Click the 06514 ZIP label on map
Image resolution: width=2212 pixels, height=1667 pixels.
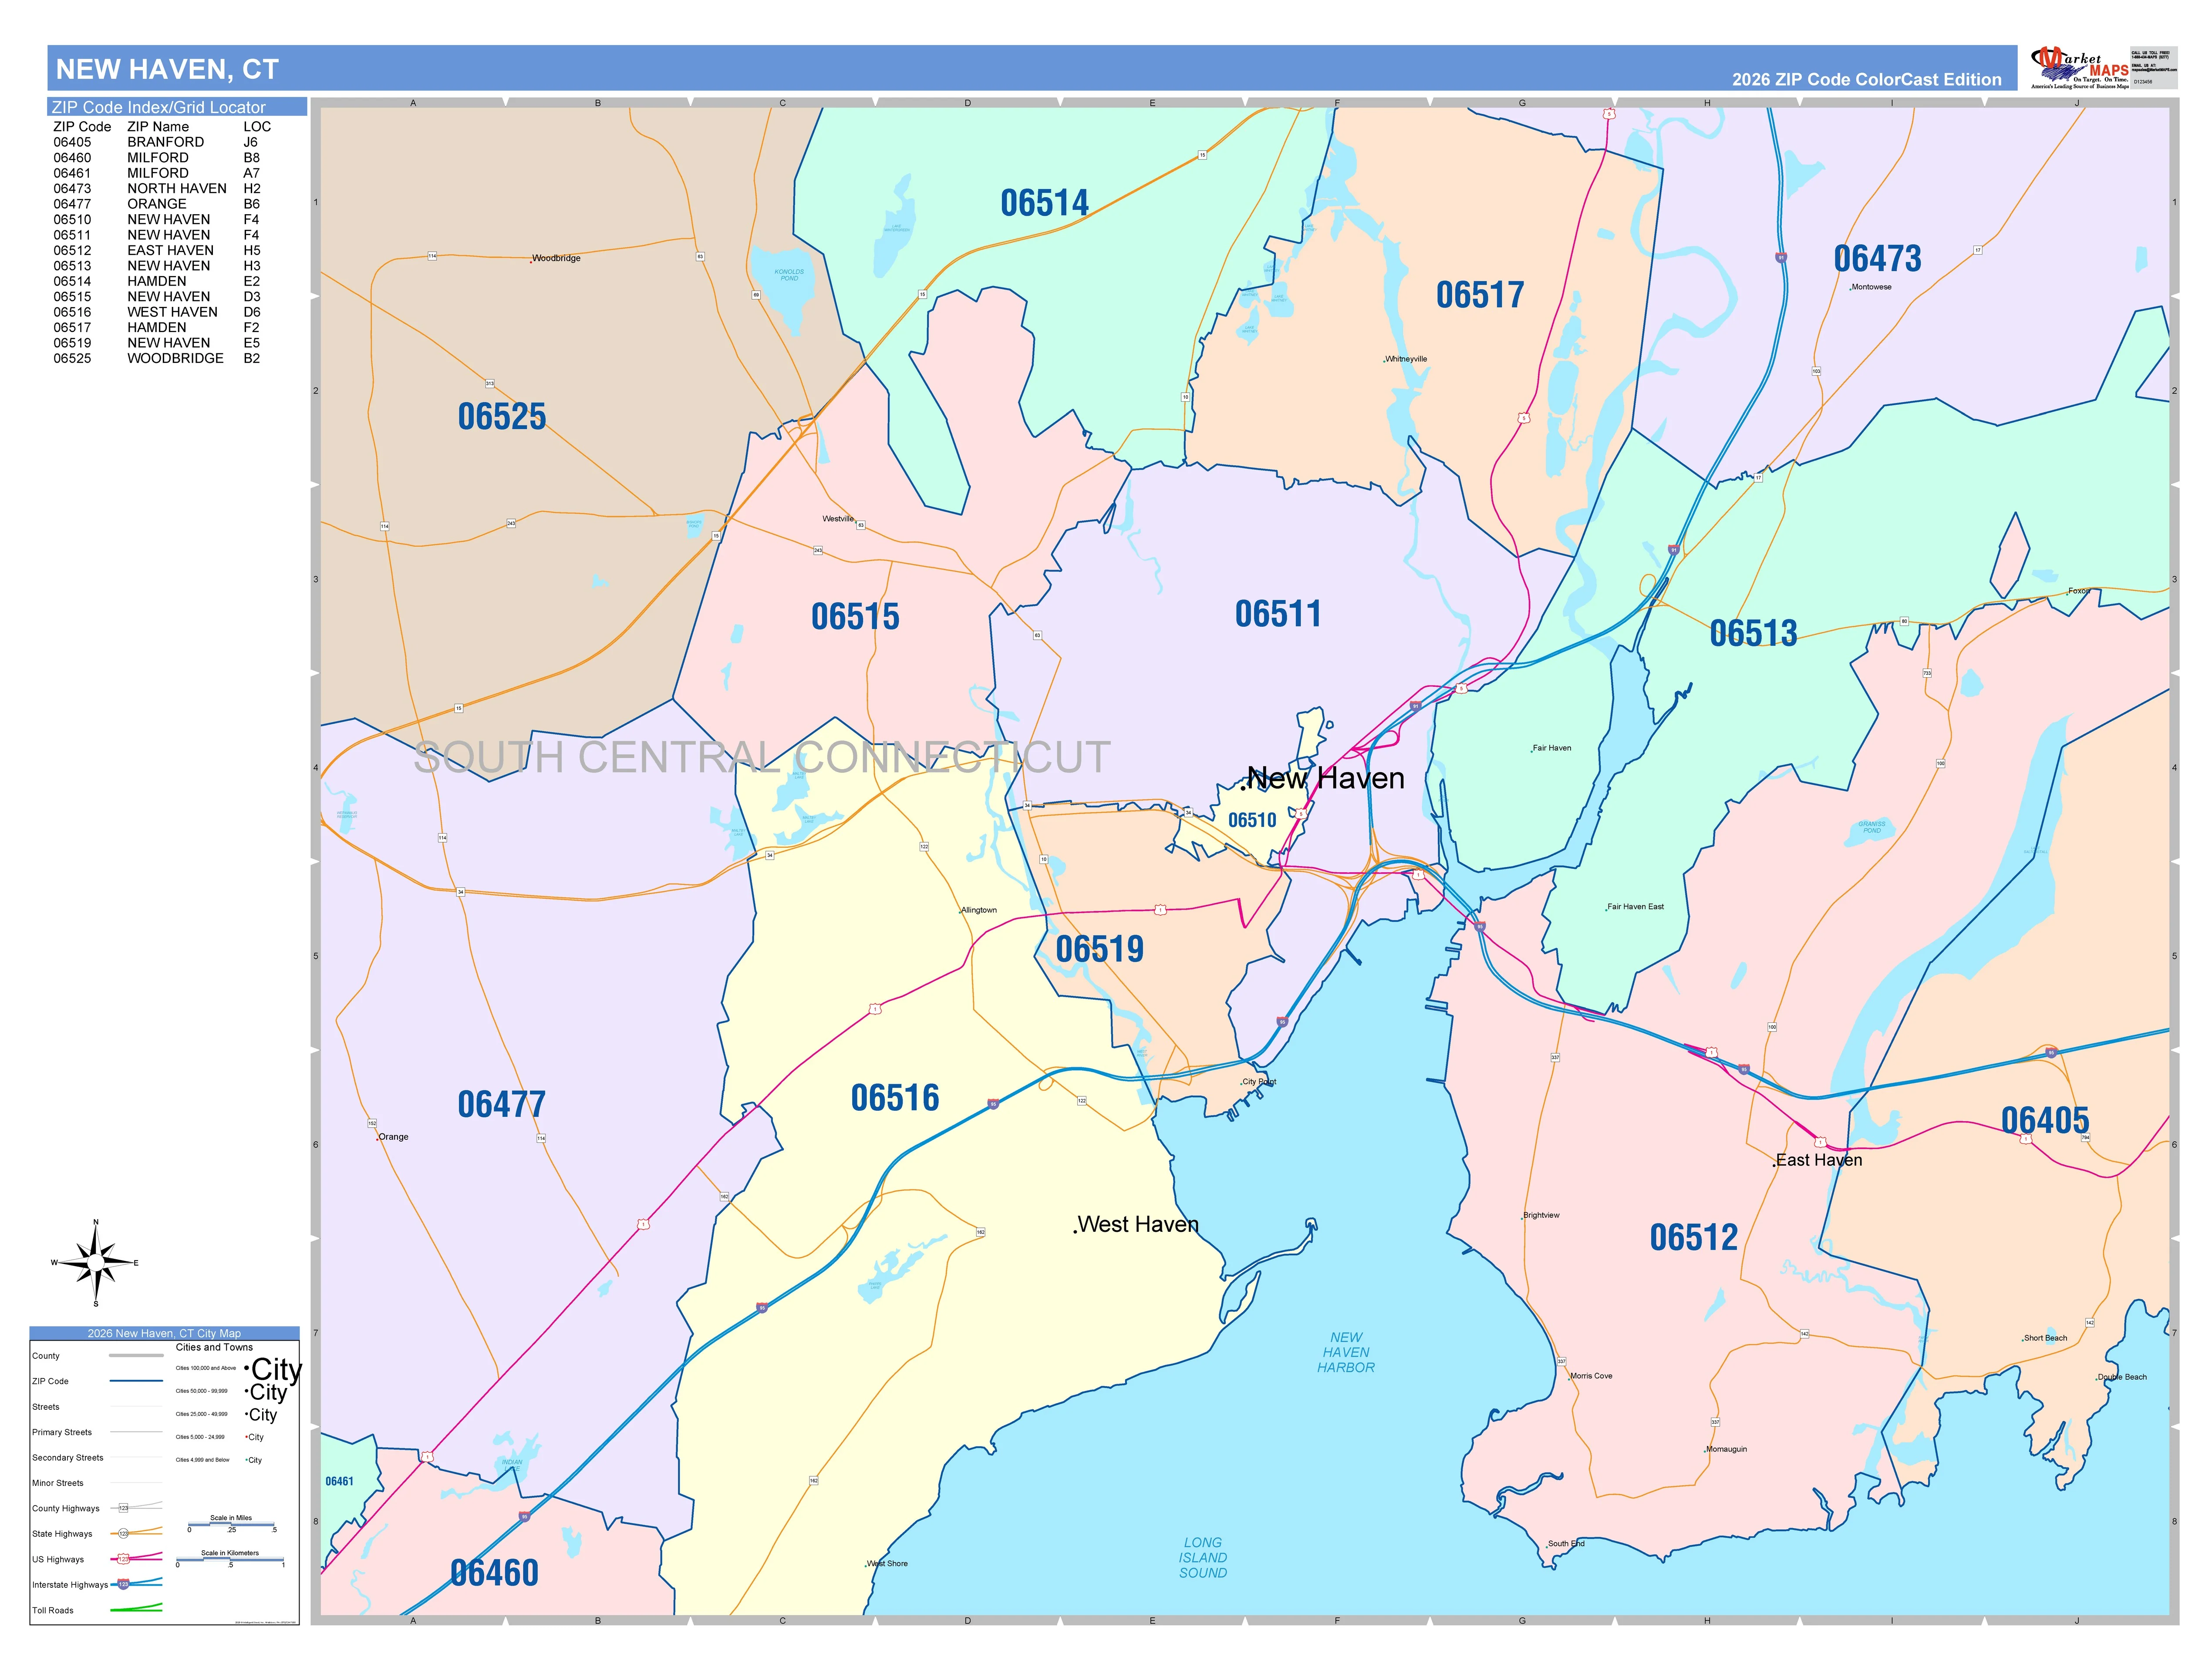[x=1044, y=203]
